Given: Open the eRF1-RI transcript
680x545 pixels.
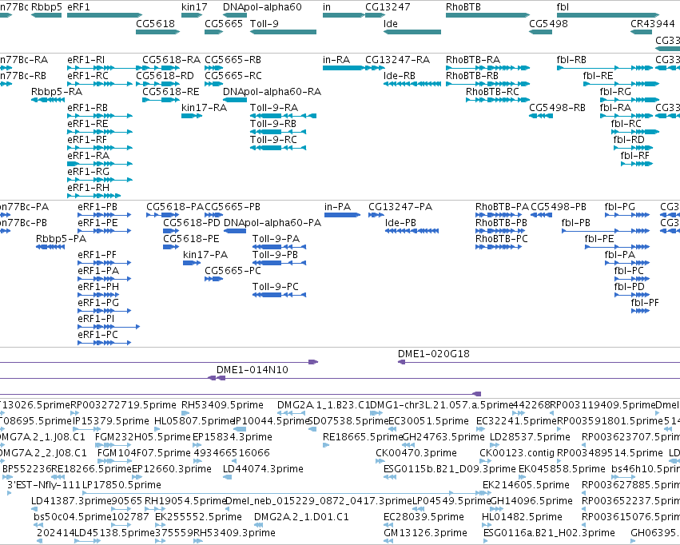Looking at the screenshot, I should point(85,60).
